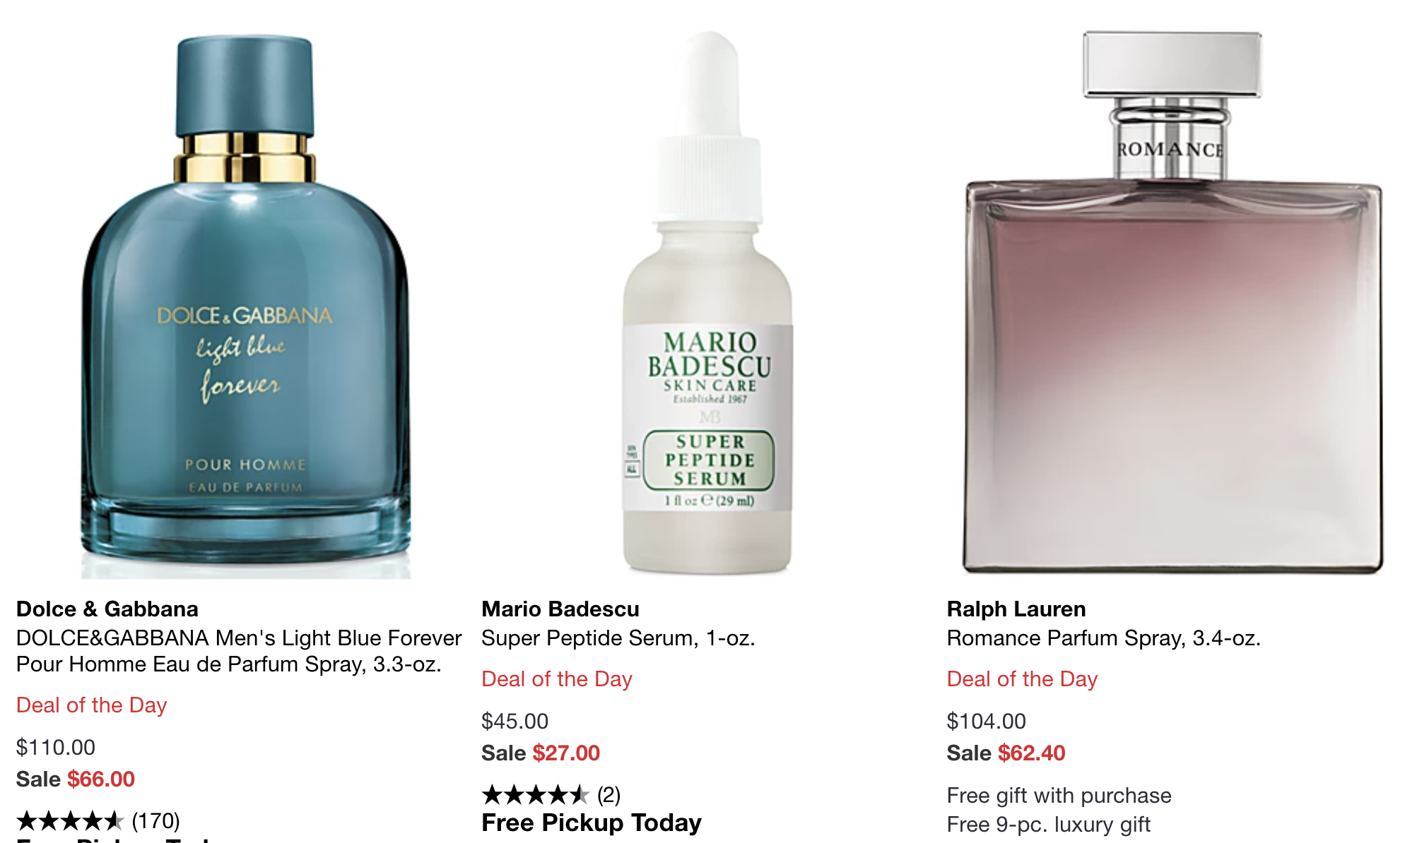Open Romance Parfum Spray, 3.4-oz. product title

[1103, 638]
